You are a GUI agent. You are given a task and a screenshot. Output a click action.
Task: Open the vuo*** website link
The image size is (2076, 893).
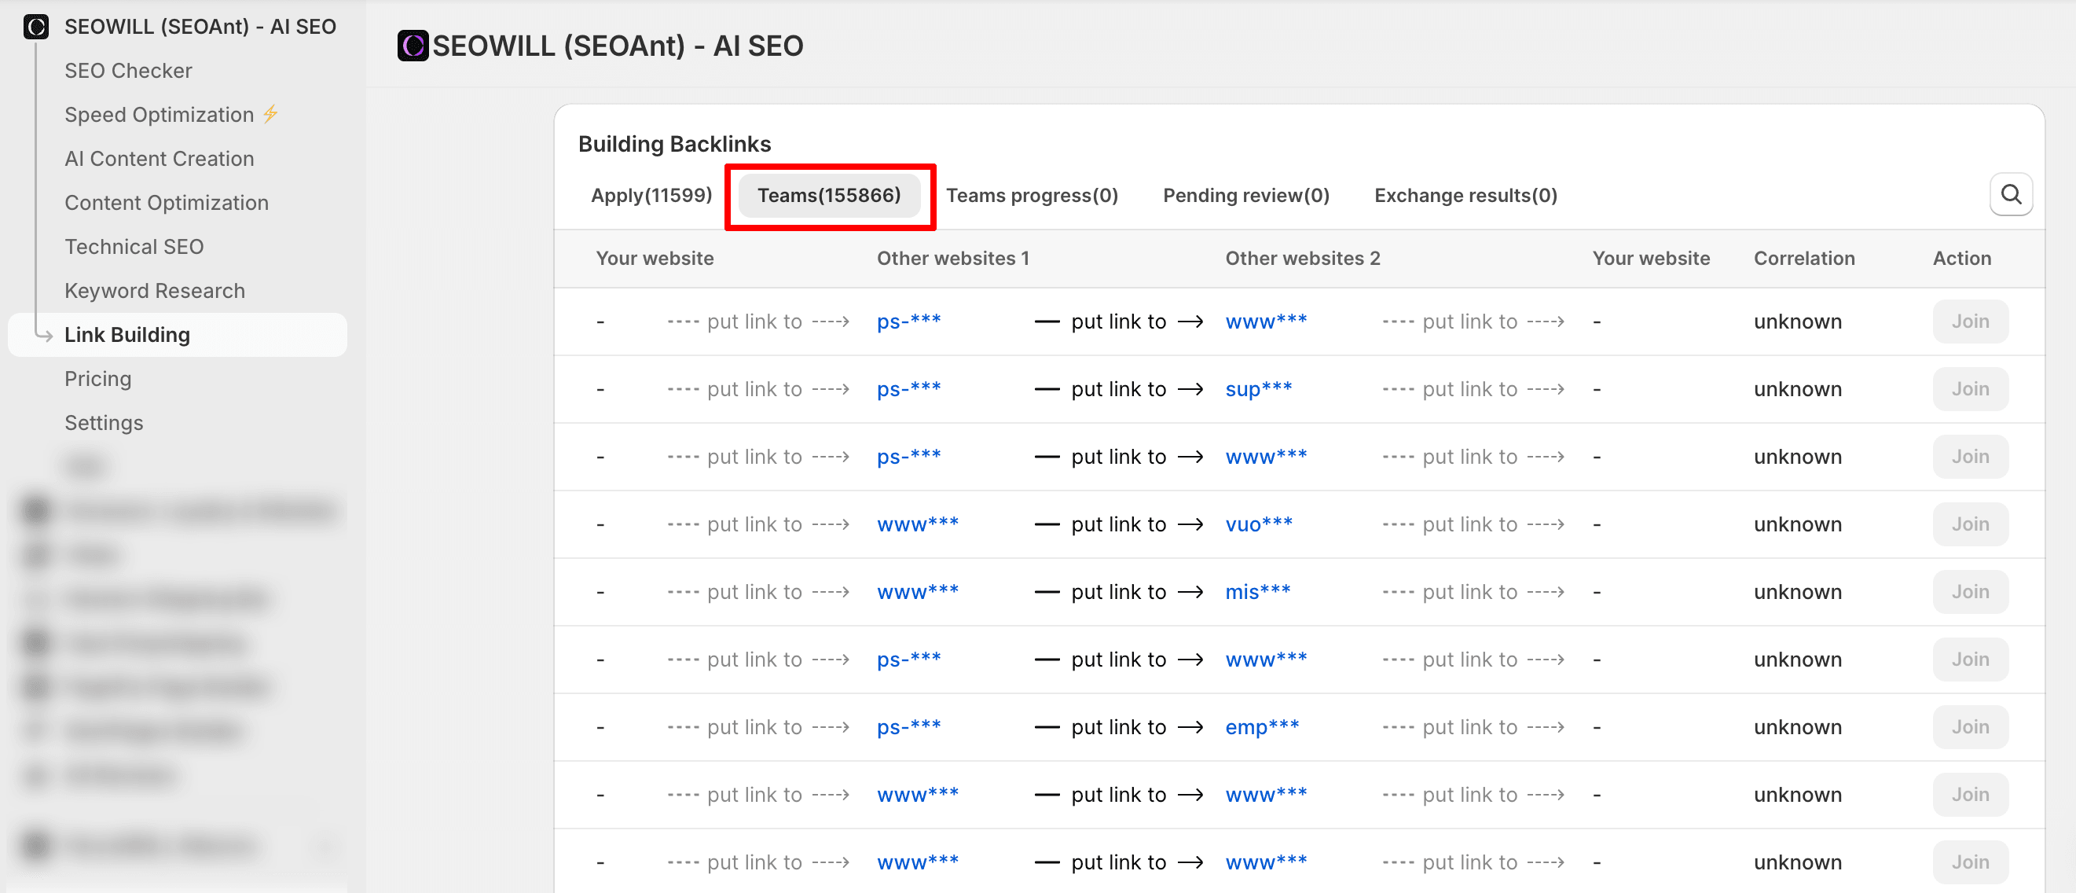click(1257, 524)
